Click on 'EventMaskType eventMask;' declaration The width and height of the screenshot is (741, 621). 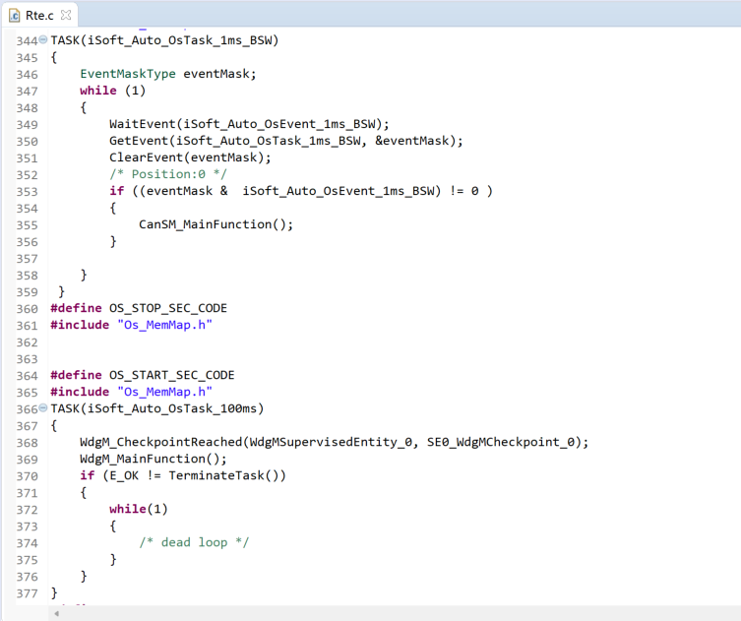167,74
